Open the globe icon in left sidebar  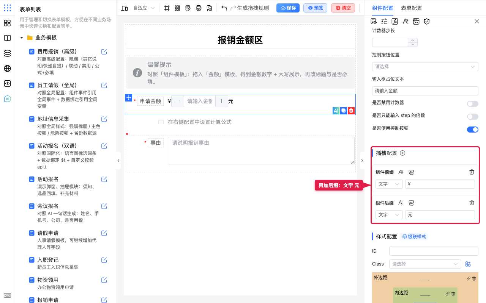[x=7, y=69]
